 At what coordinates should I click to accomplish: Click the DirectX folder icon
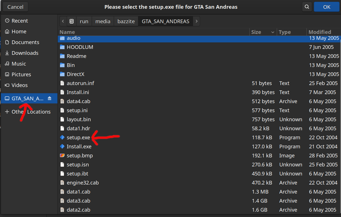pos(62,74)
